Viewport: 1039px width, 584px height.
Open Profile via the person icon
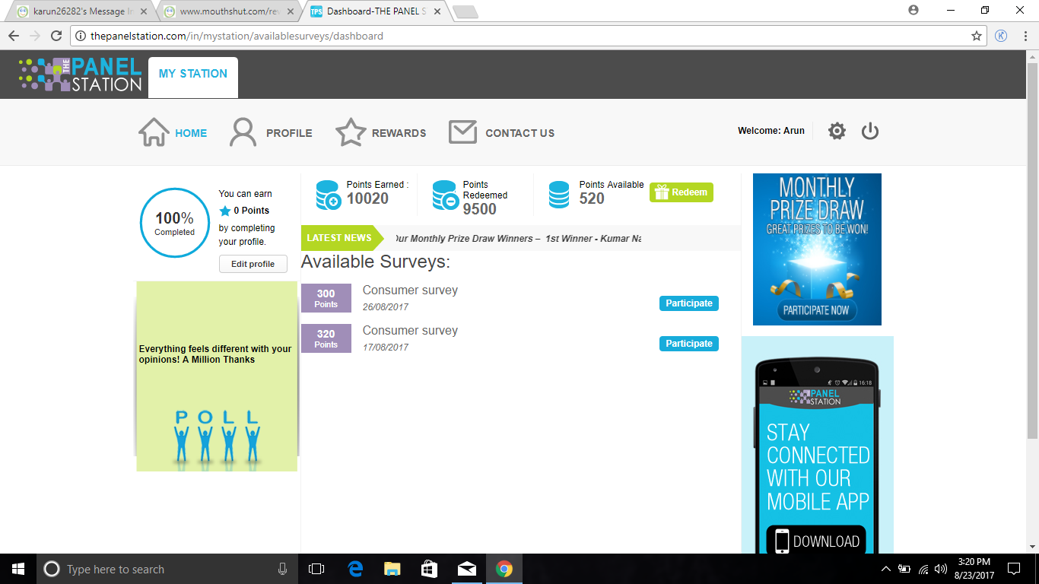tap(243, 132)
